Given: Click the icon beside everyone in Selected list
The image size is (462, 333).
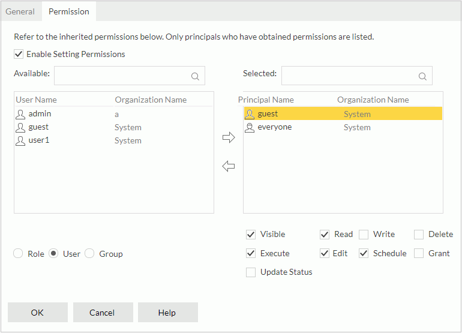Looking at the screenshot, I should pos(250,128).
